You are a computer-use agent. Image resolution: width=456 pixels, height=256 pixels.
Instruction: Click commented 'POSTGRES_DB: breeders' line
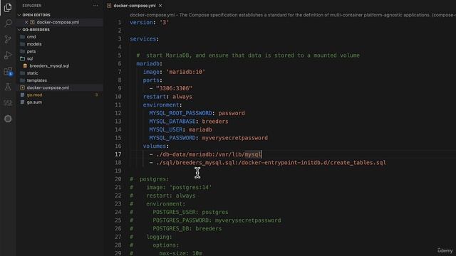[187, 229]
